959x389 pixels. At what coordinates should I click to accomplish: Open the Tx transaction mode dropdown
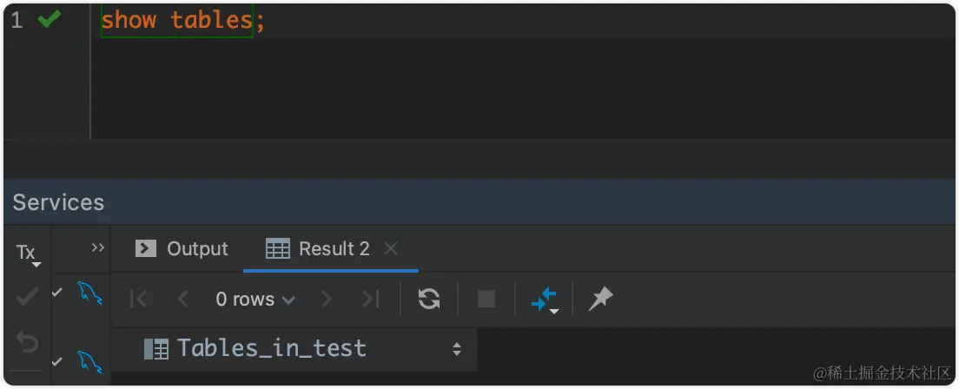[x=28, y=254]
